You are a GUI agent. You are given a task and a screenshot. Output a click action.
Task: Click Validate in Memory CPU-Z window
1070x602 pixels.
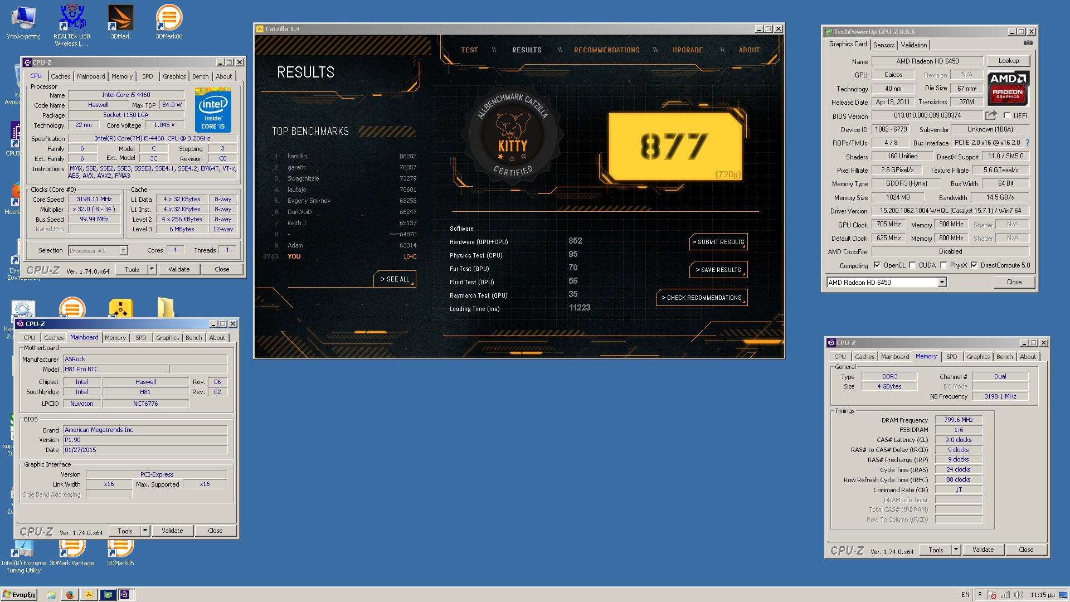tap(983, 550)
